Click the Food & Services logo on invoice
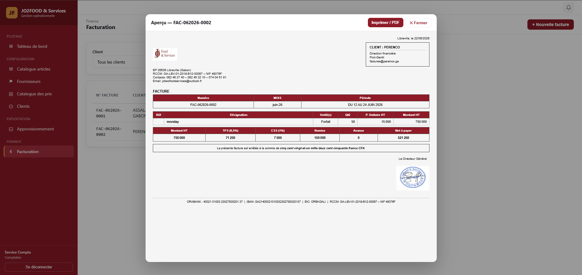Viewport: 582px width, 275px height. click(165, 54)
